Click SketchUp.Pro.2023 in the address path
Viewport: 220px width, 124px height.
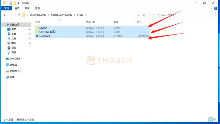[x=62, y=15]
